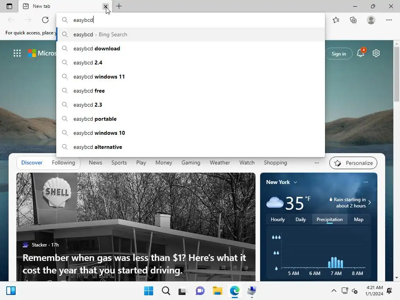This screenshot has width=400, height=300.
Task: Open a new browser tab with plus icon
Action: tap(119, 6)
